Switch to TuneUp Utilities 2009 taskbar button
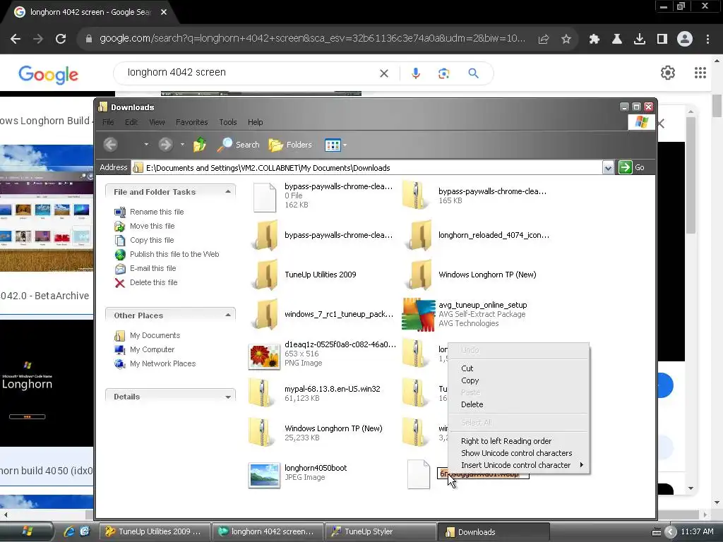Screen dimensions: 723x542 [x=155, y=531]
